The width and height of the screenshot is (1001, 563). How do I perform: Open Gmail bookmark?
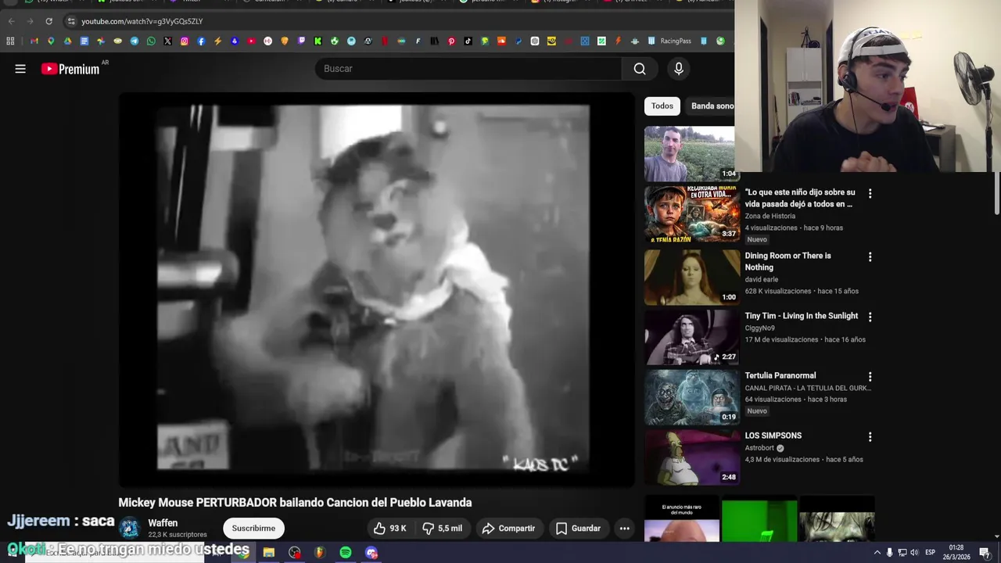34,41
